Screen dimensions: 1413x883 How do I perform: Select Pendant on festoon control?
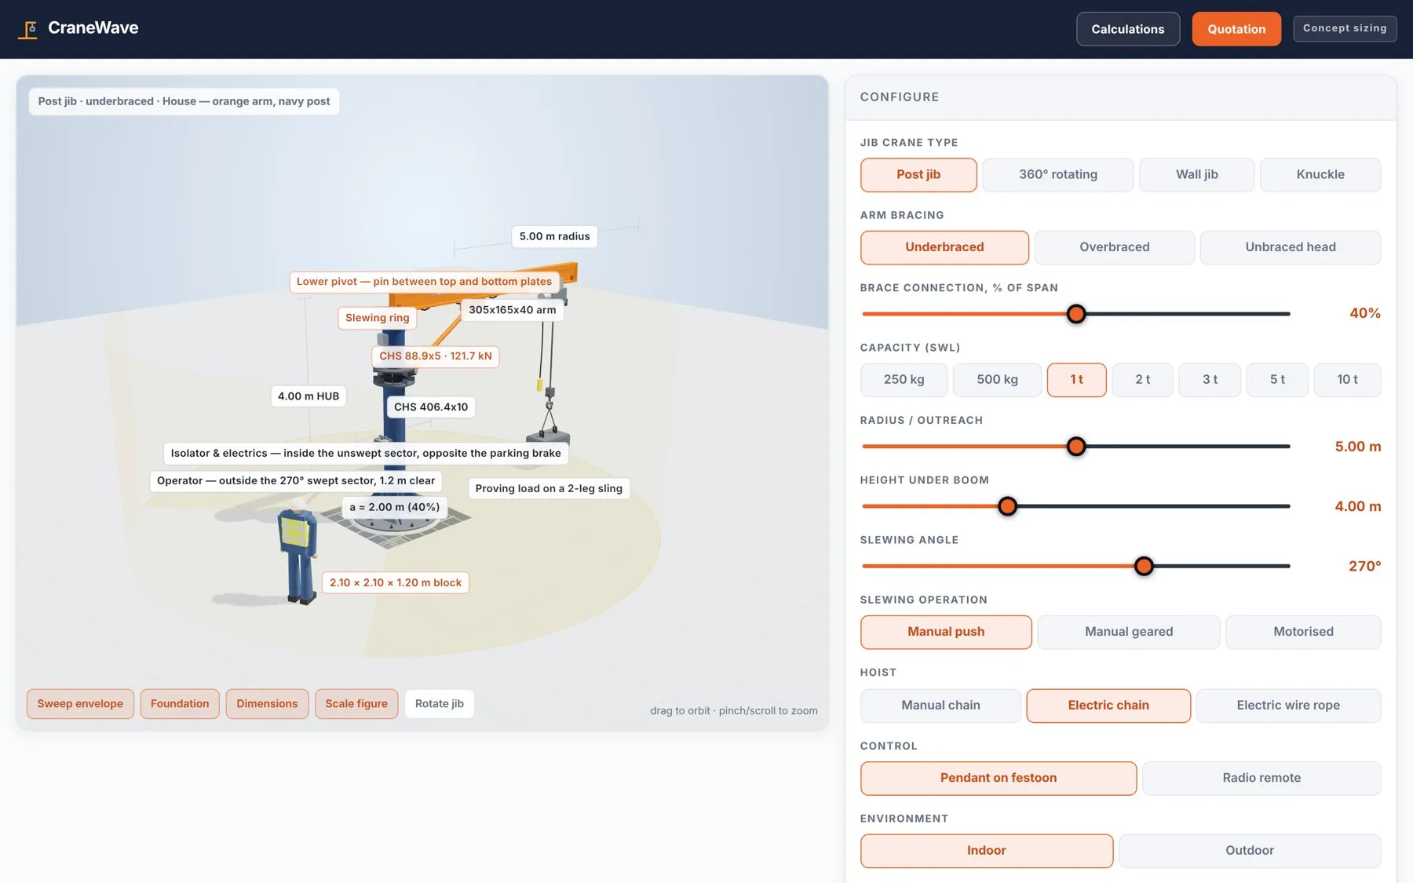(999, 778)
